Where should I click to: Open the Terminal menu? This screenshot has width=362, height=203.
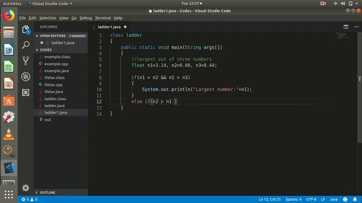pos(103,18)
